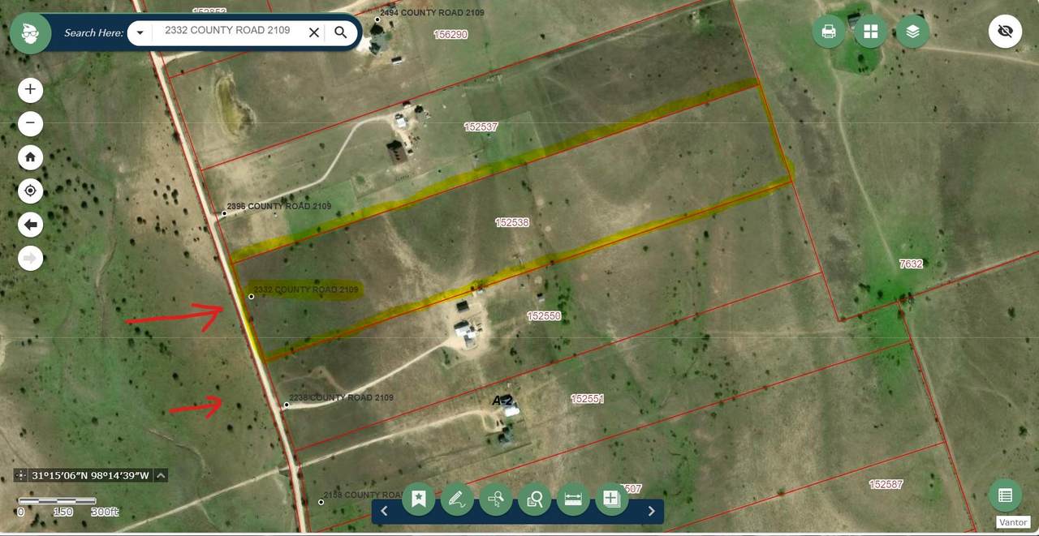Open the basemap gallery grid

point(871,32)
